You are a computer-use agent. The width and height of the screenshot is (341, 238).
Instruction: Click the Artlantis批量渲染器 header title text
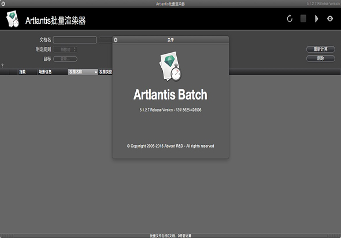55,21
